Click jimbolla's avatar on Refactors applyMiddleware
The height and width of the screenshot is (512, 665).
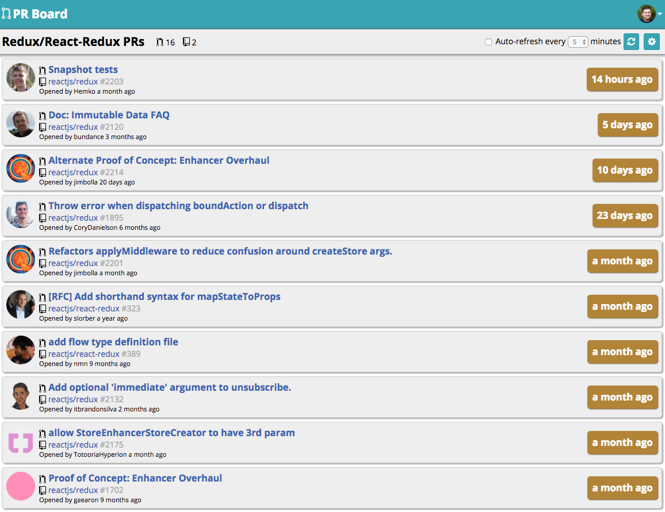click(20, 259)
